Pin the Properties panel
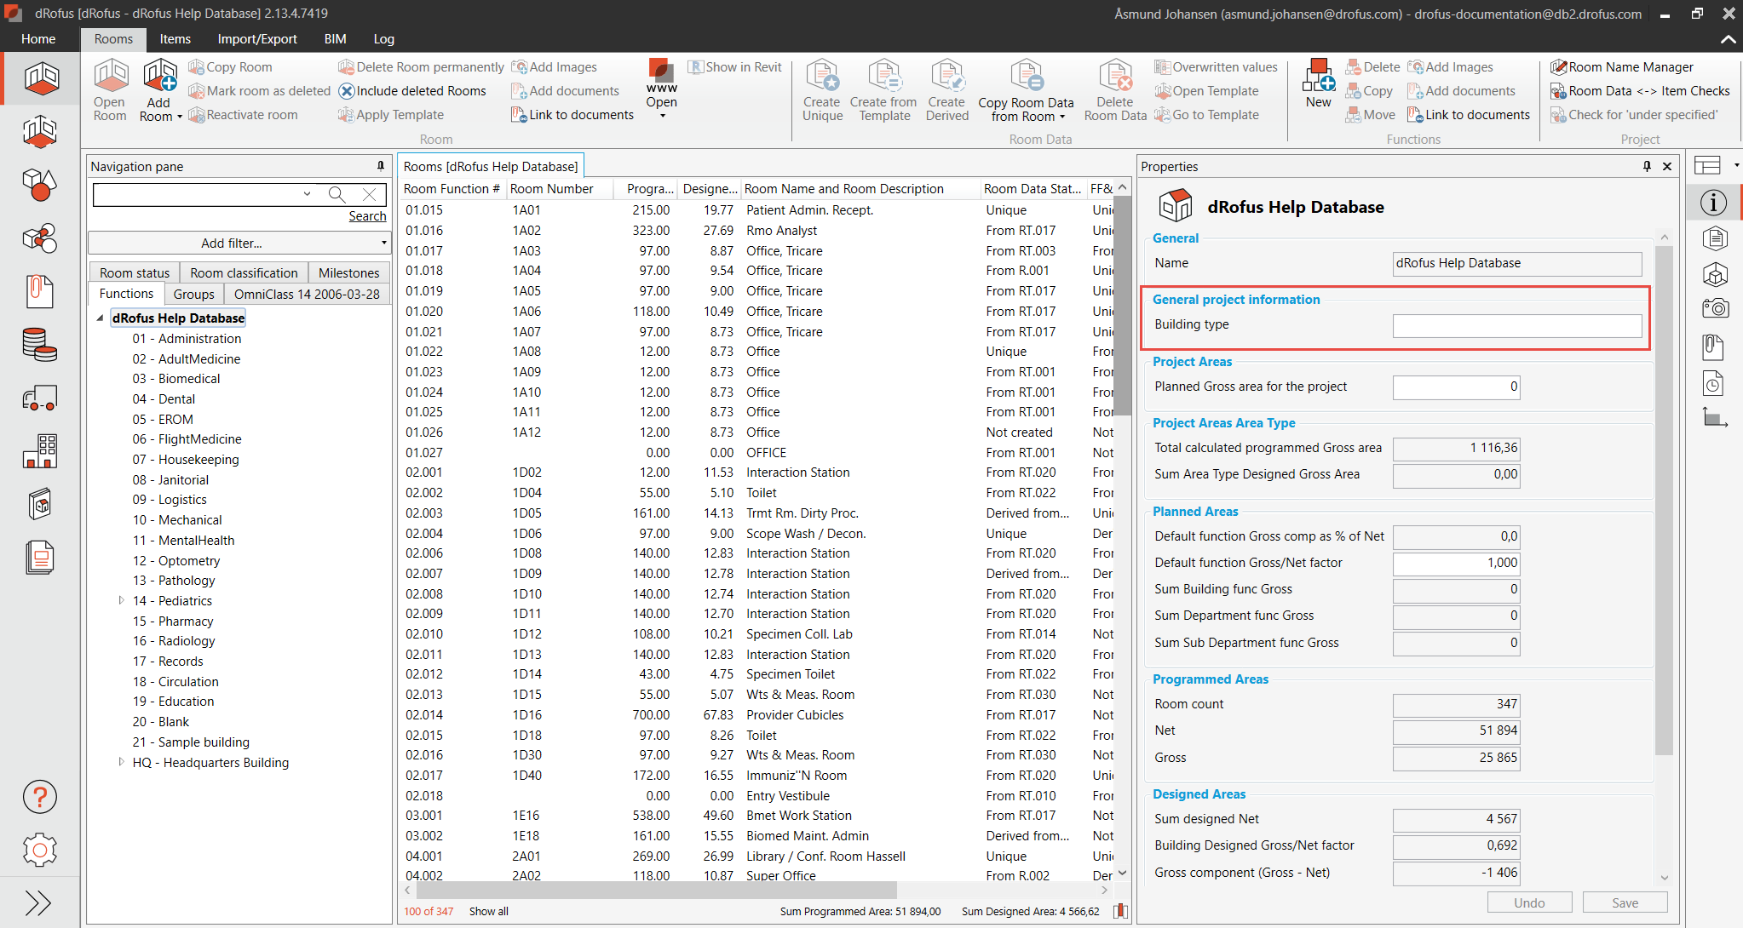This screenshot has width=1743, height=928. click(1647, 166)
